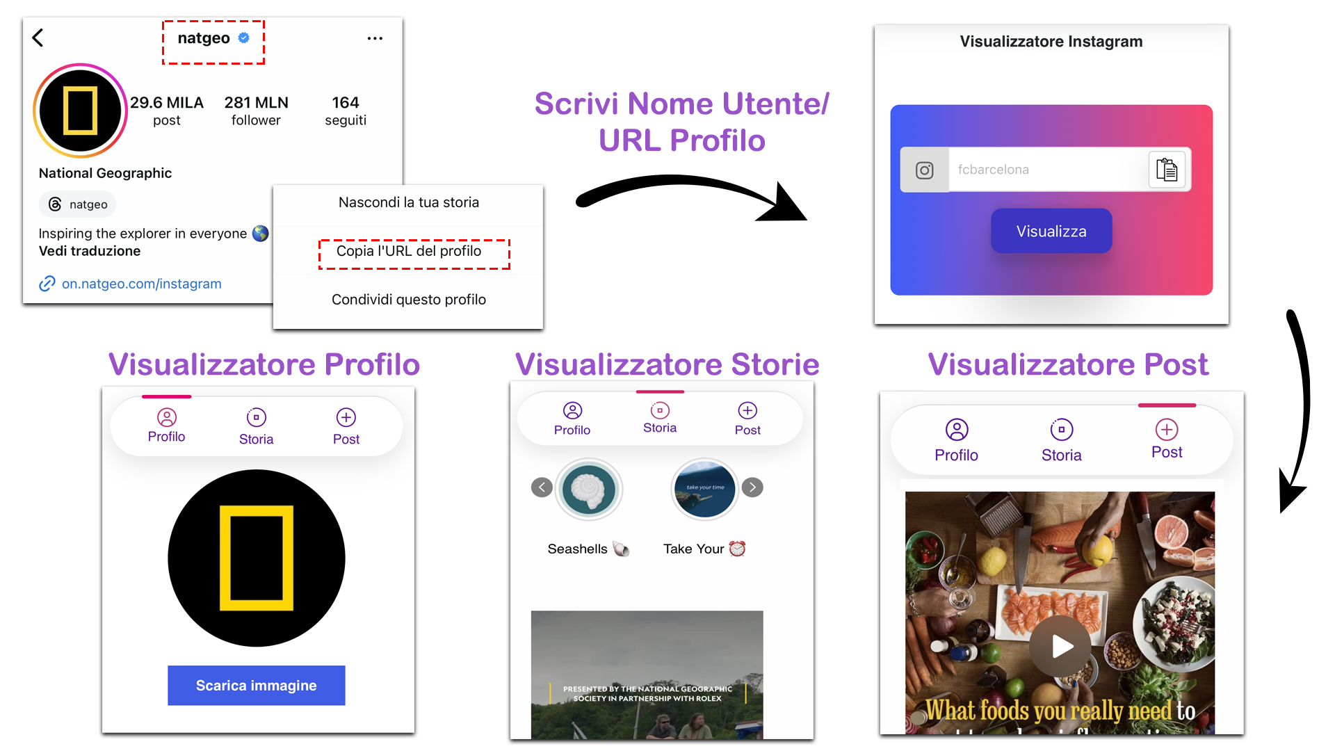Image resolution: width=1335 pixels, height=751 pixels.
Task: Click the link chain icon beside the website
Action: click(47, 284)
